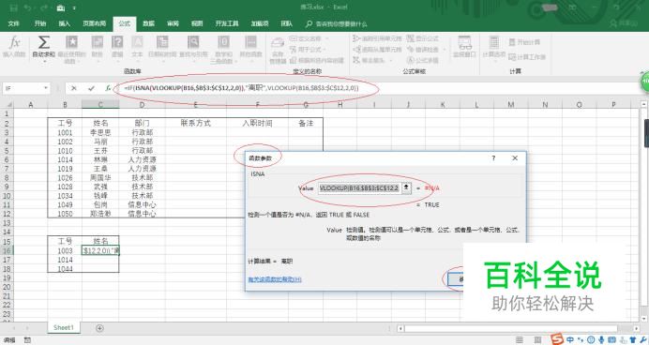Select cell containing 李思思
Image resolution: width=649 pixels, height=345 pixels.
[100, 133]
